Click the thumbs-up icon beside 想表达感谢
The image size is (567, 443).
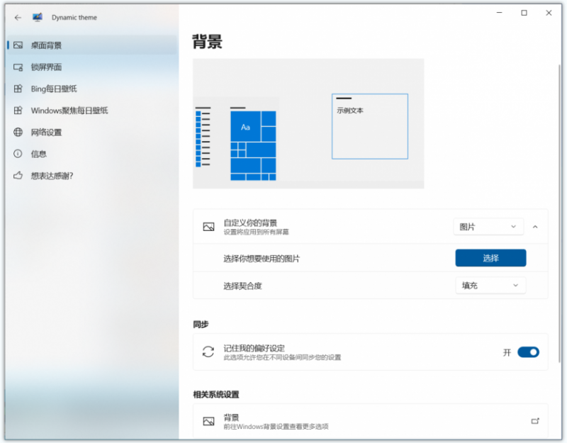click(x=18, y=175)
